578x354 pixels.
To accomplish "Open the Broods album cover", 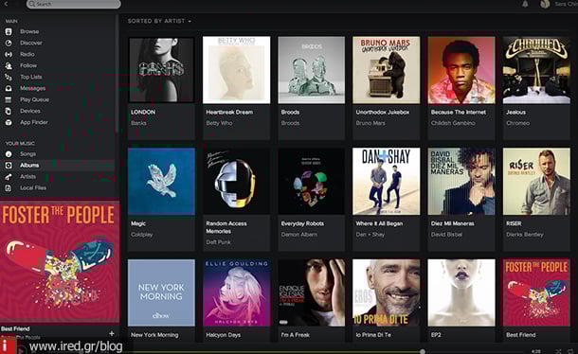I will (312, 70).
